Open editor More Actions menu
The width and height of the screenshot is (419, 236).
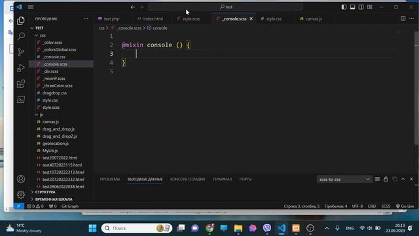pyautogui.click(x=412, y=18)
